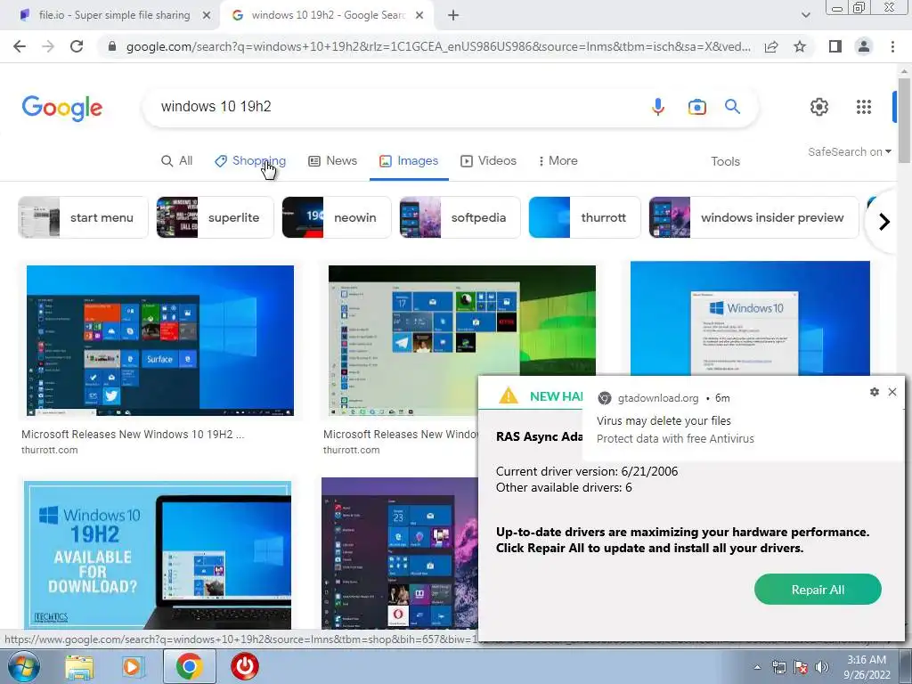Select the neowin suggestion chip
The width and height of the screenshot is (912, 684).
(336, 217)
